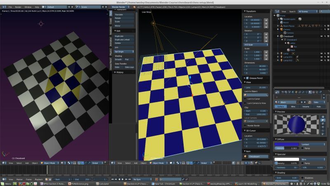Open the All Scenes outliner filter dropdown

pyautogui.click(x=308, y=12)
